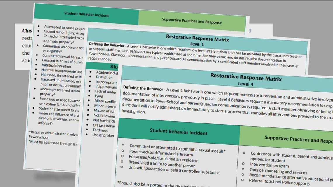This screenshot has width=333, height=187.
Task: Click "Possessed/sold/furnished a firearm" list item
Action: [x=161, y=153]
